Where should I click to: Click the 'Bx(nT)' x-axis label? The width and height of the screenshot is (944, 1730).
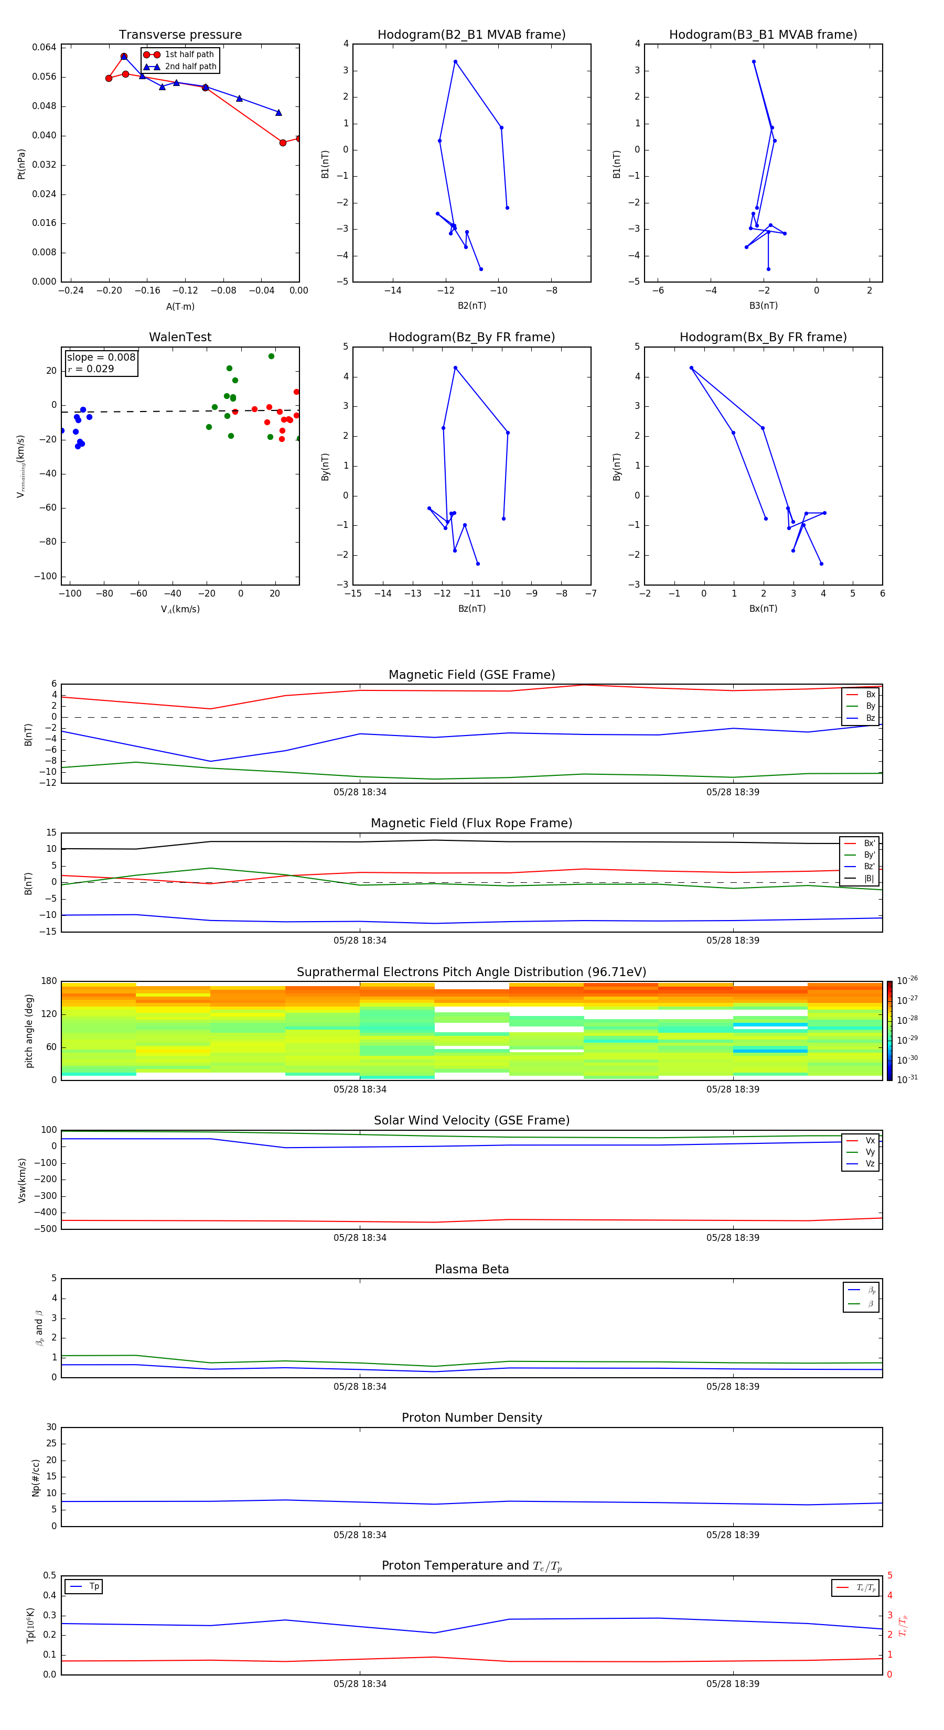click(x=763, y=609)
